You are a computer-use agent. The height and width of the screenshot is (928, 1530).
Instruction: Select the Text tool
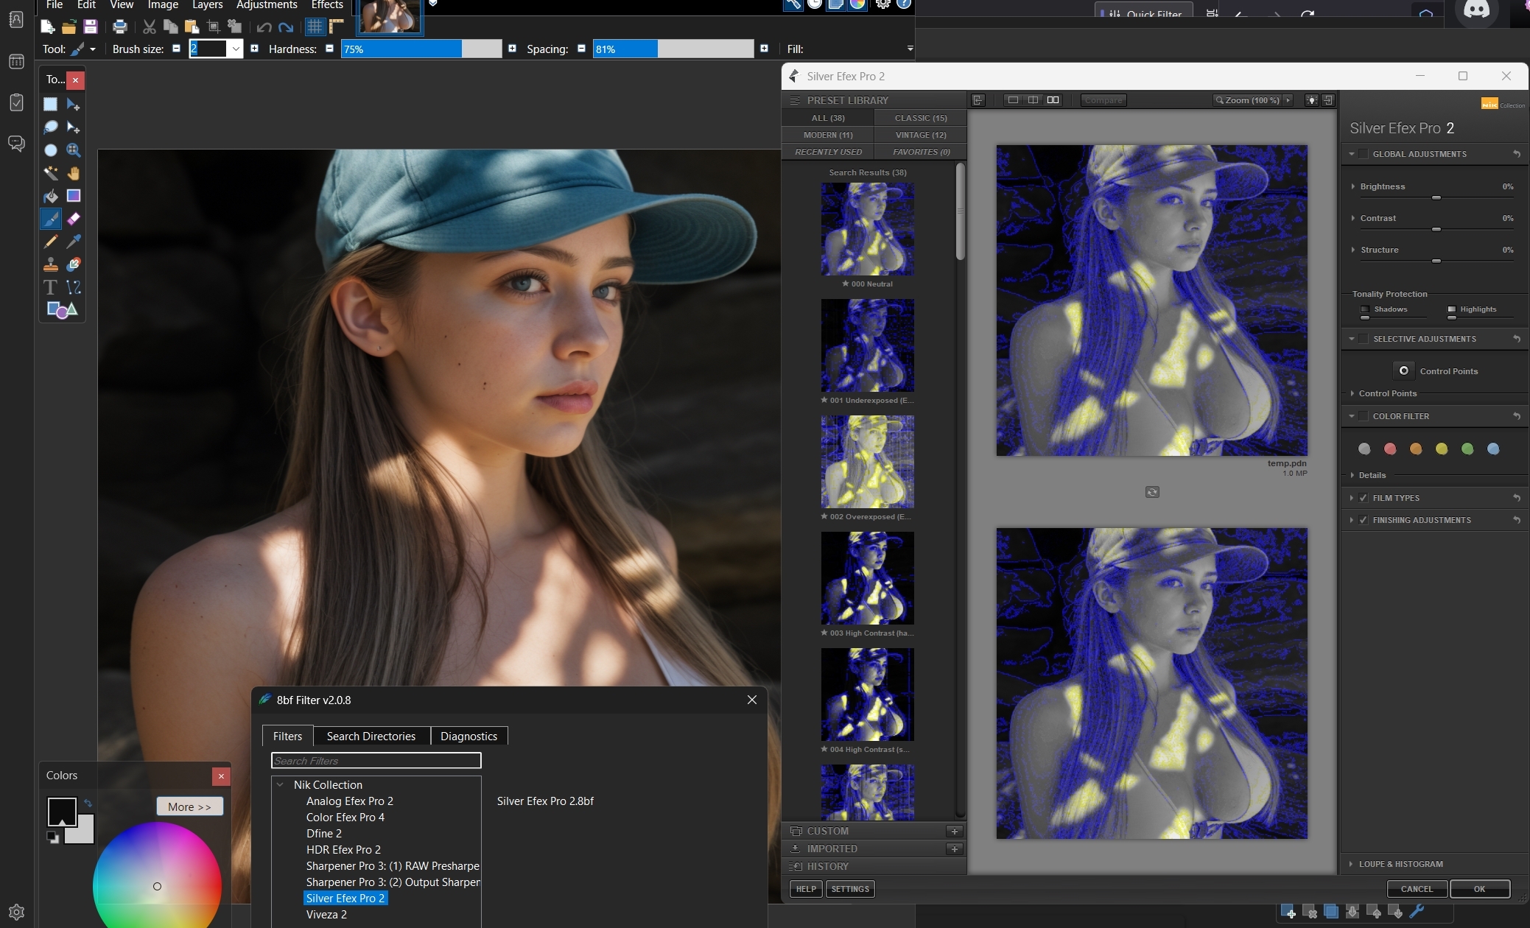click(50, 287)
